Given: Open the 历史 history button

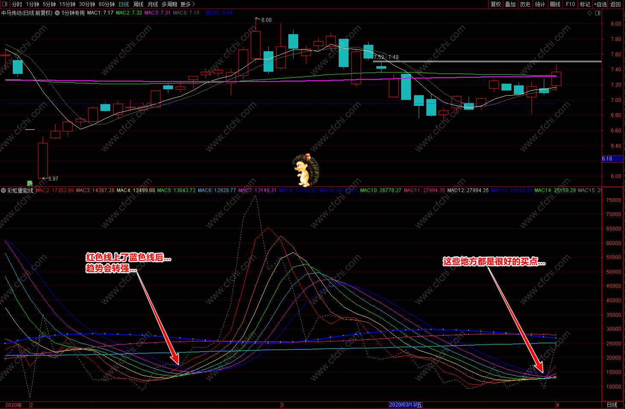Looking at the screenshot, I should [525, 4].
